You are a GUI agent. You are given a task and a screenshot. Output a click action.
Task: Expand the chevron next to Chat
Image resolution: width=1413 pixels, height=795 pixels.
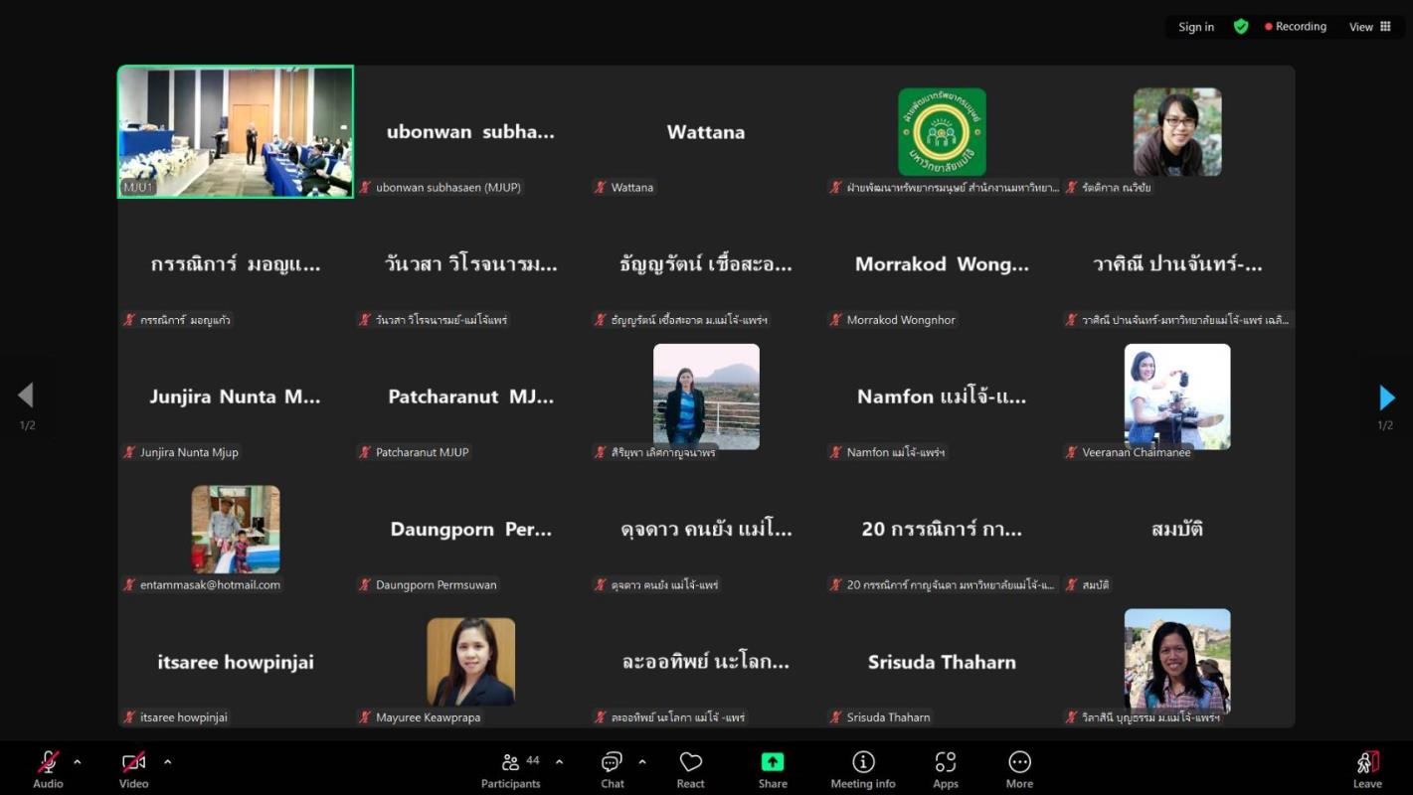642,762
